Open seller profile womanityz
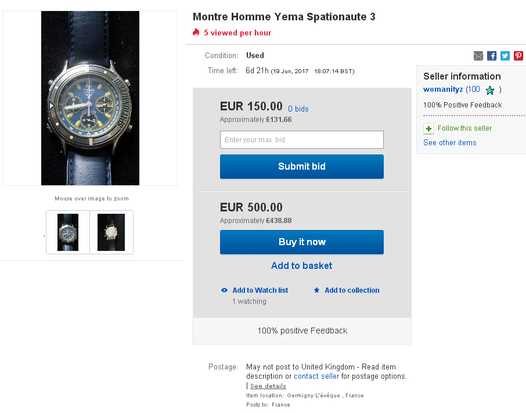Viewport: 526px width, 413px height. pyautogui.click(x=443, y=89)
